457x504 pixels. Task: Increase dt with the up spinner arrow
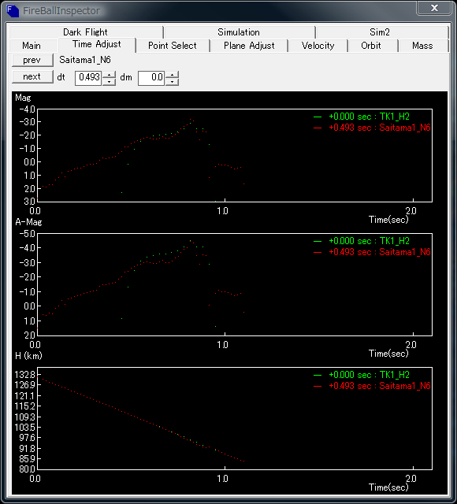[109, 75]
